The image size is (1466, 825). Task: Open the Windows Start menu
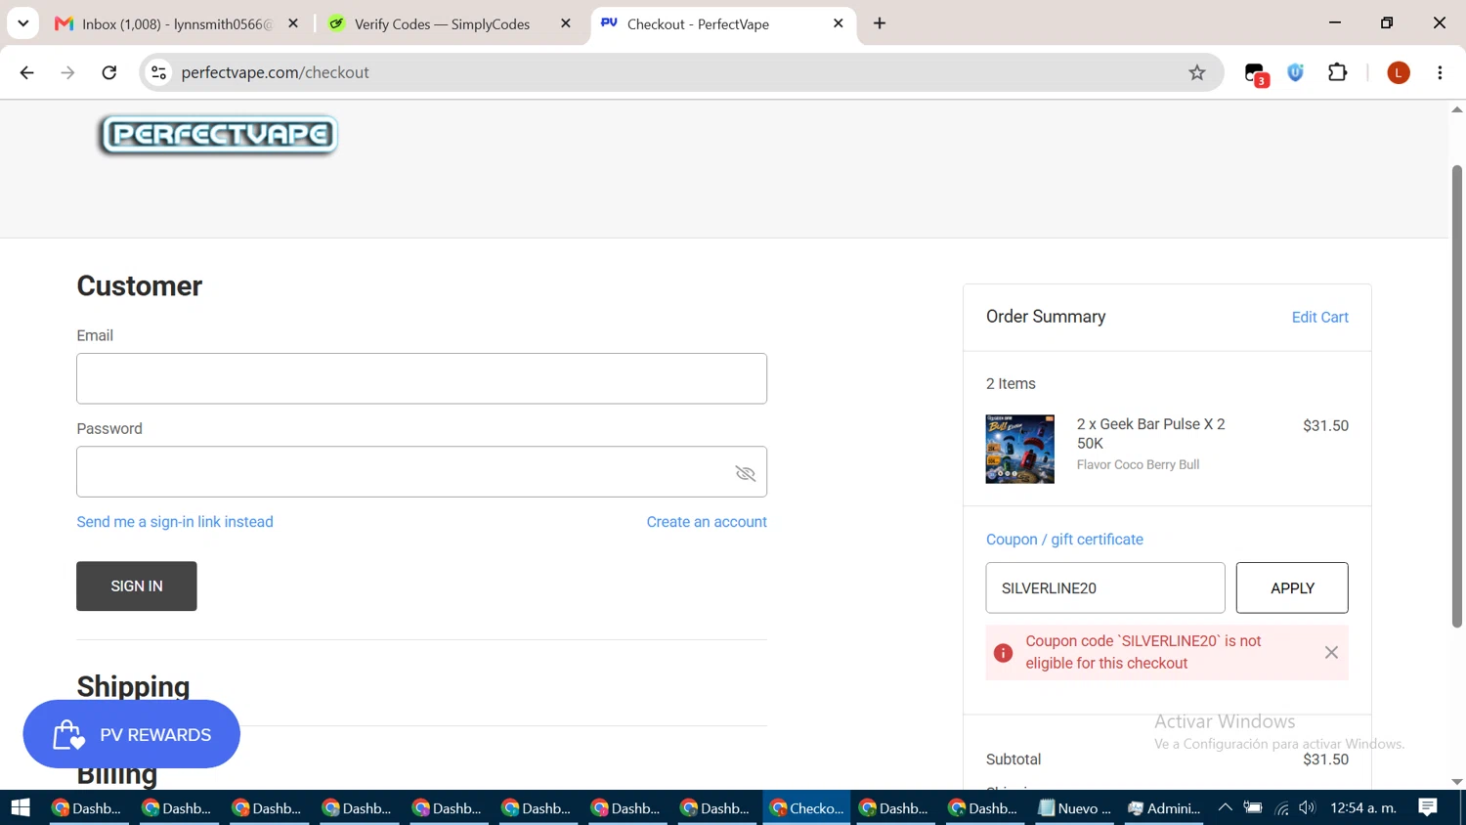(x=21, y=807)
